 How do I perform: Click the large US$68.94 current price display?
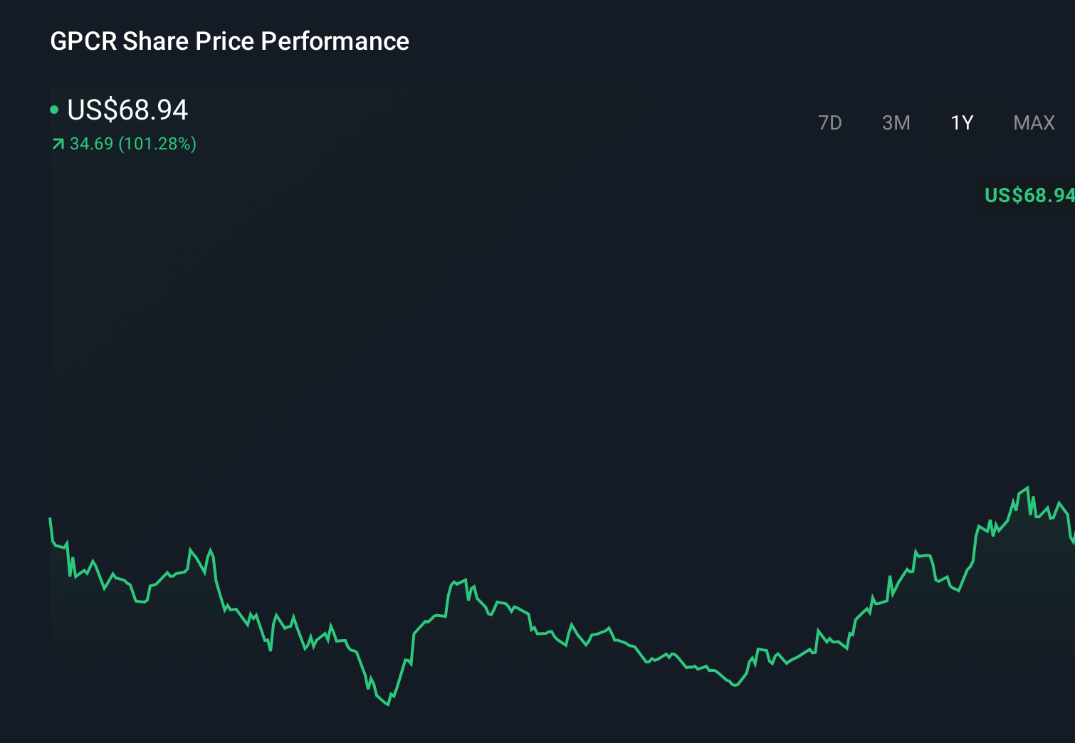coord(127,110)
